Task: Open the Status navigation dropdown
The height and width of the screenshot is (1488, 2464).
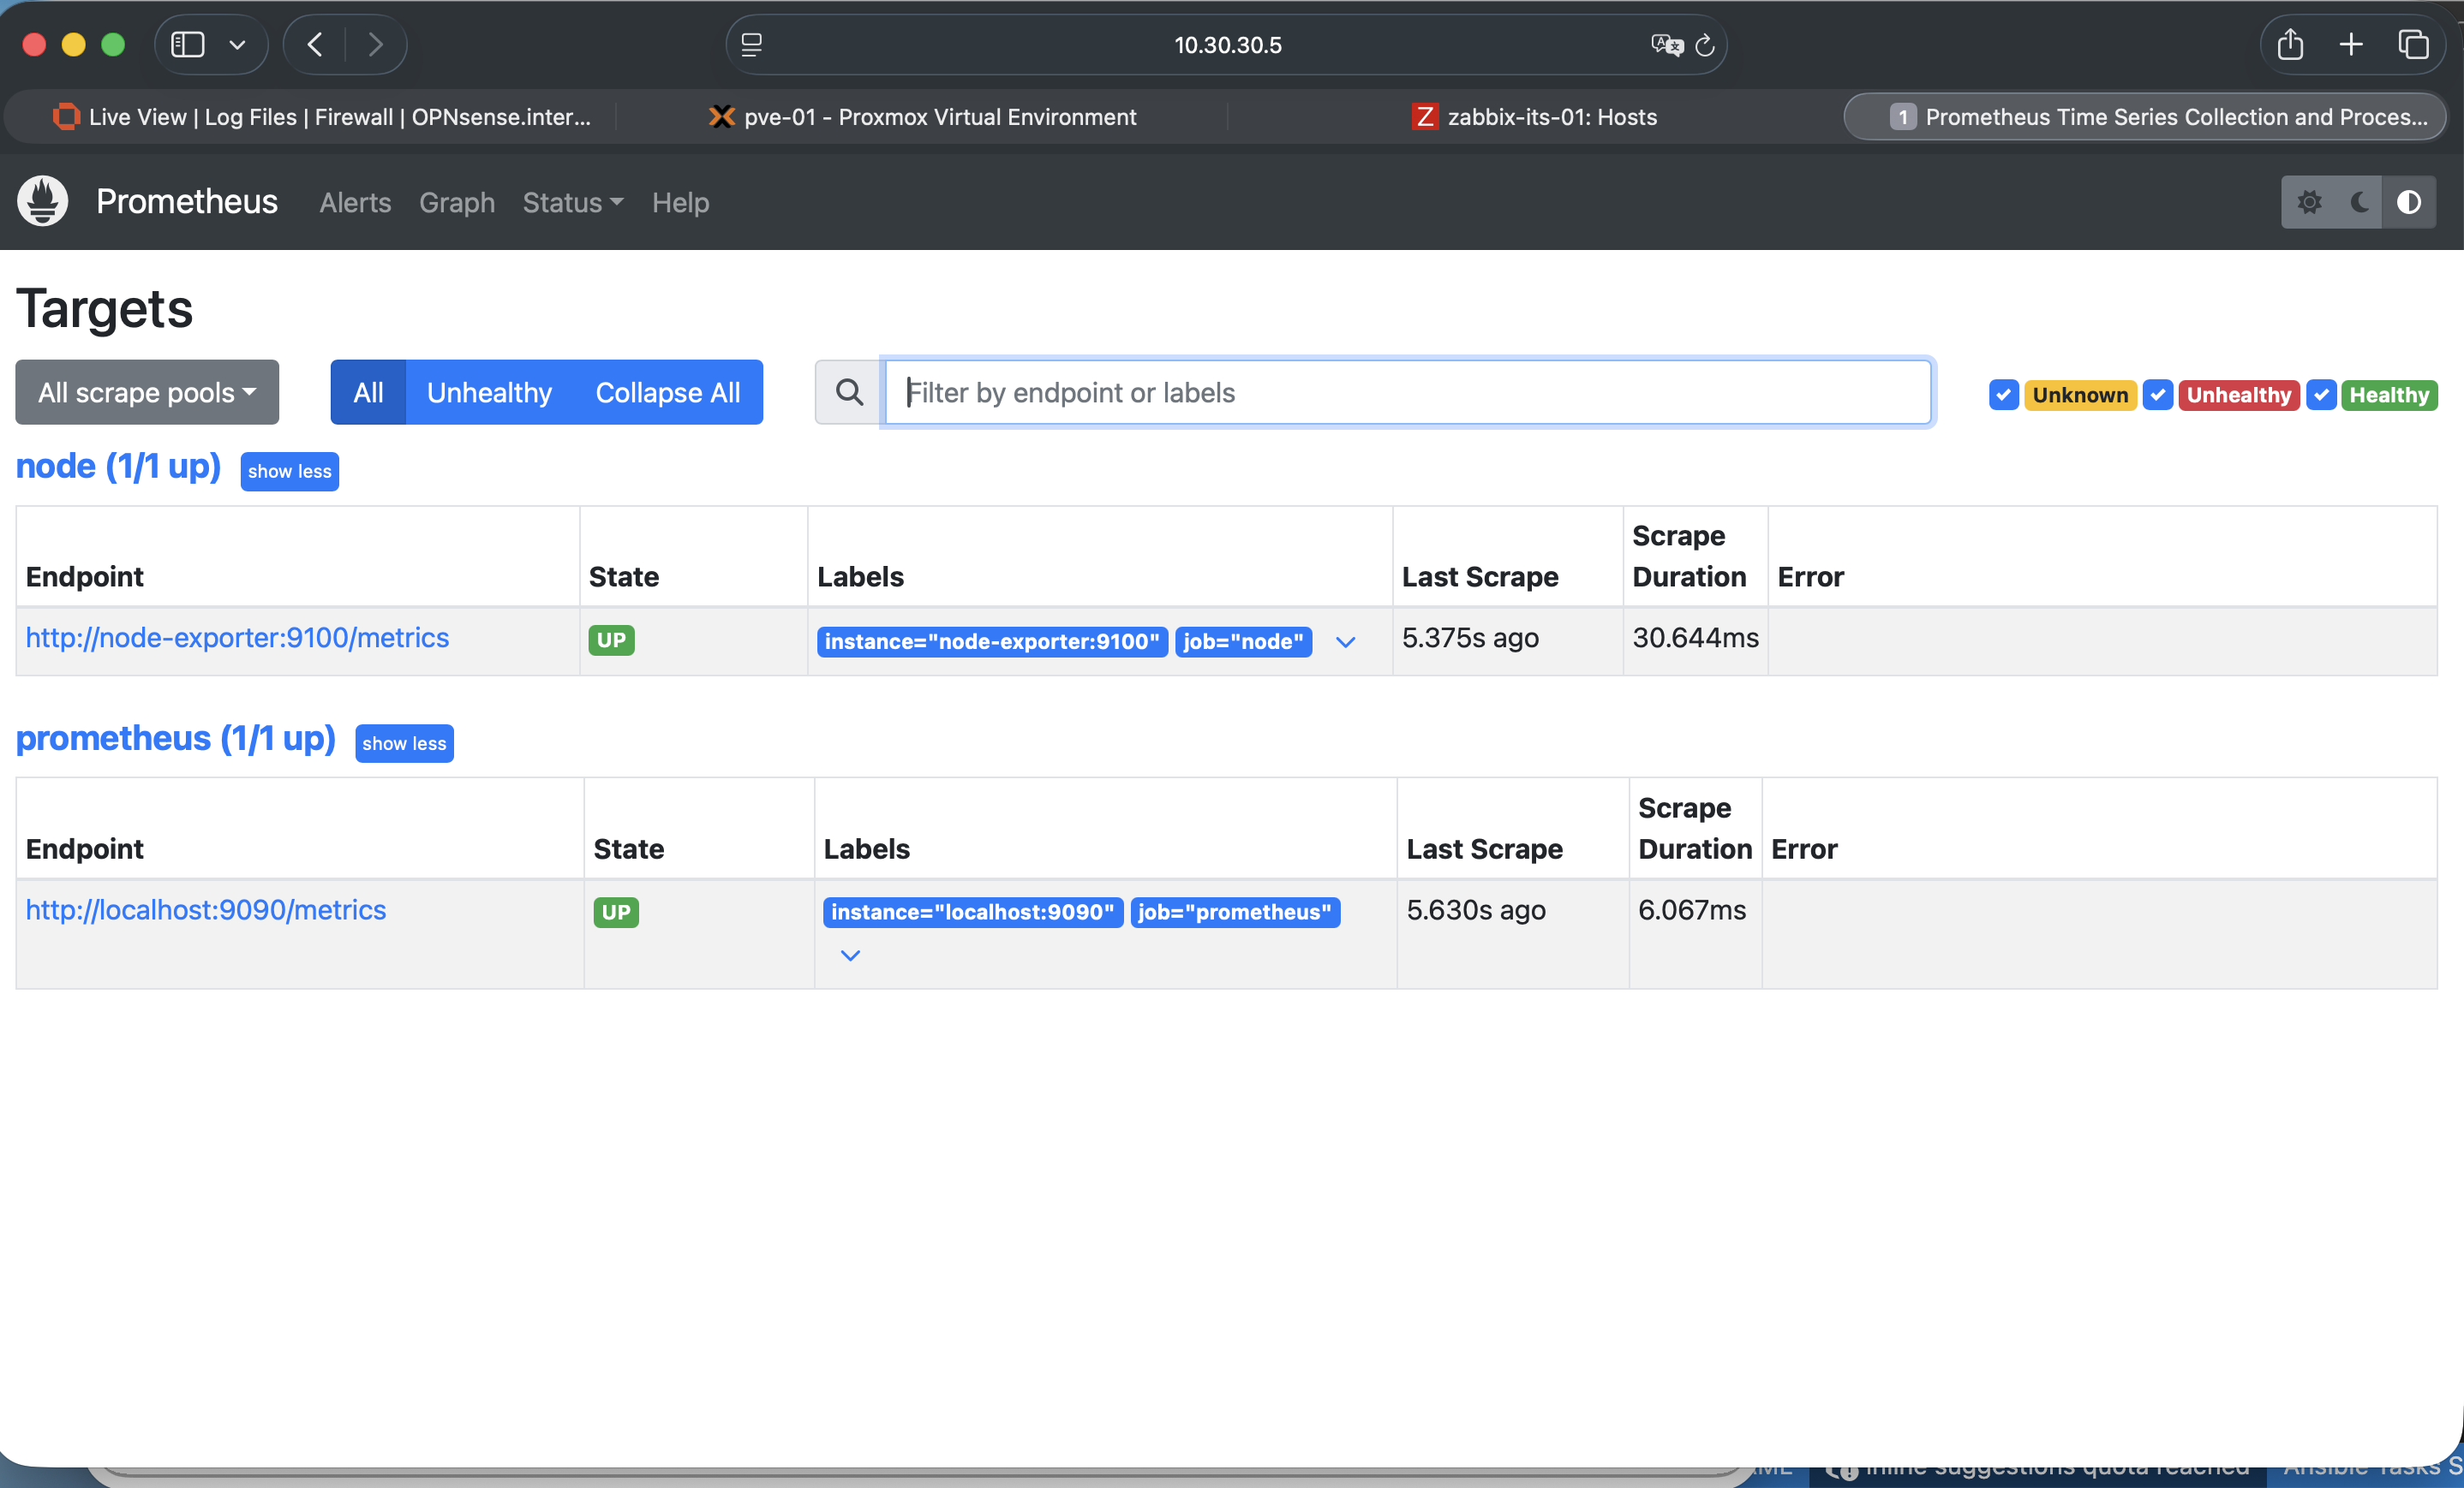Action: pyautogui.click(x=572, y=203)
